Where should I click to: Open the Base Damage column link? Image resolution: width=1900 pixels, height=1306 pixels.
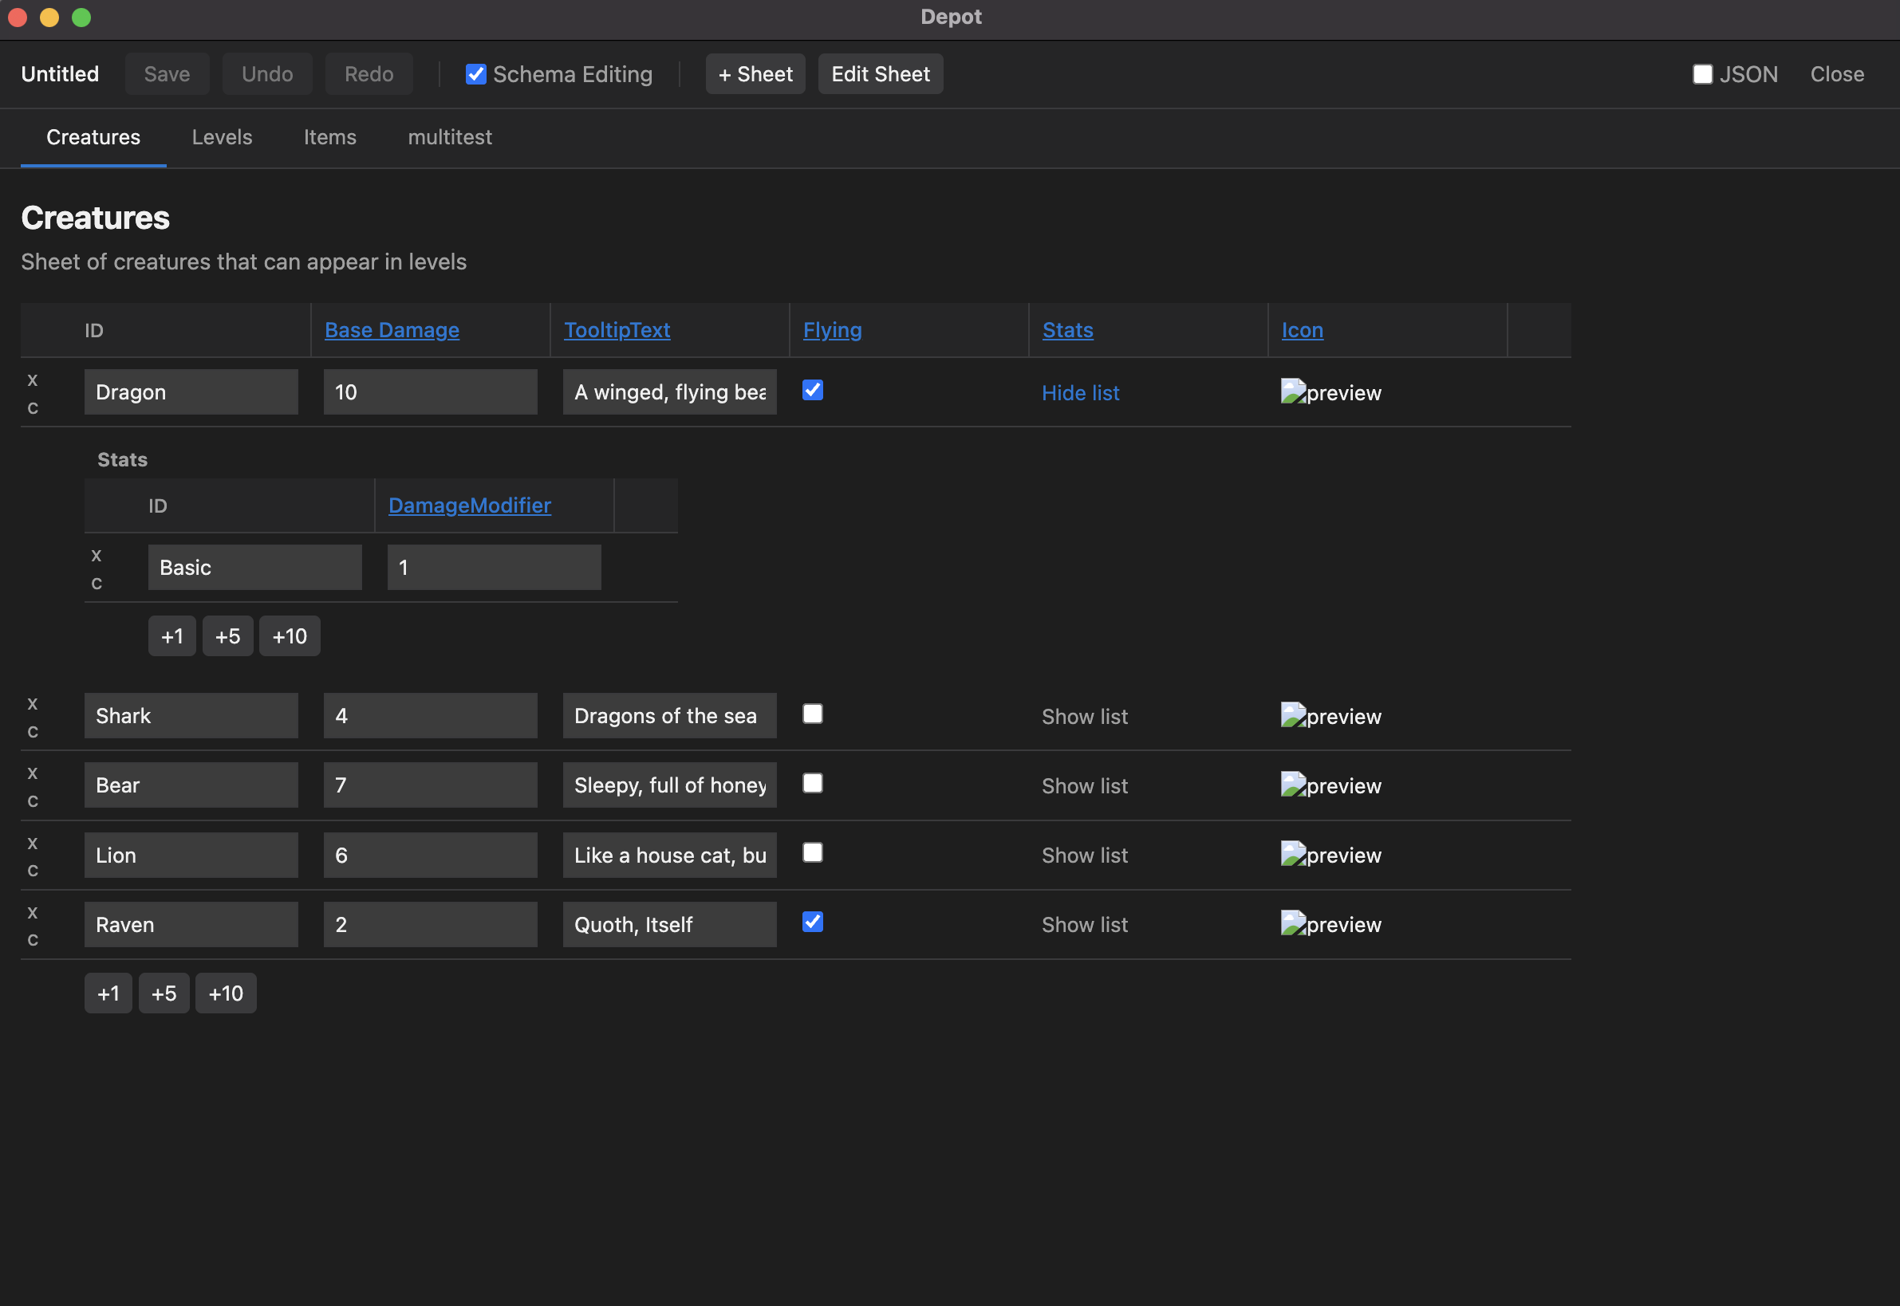pyautogui.click(x=392, y=330)
